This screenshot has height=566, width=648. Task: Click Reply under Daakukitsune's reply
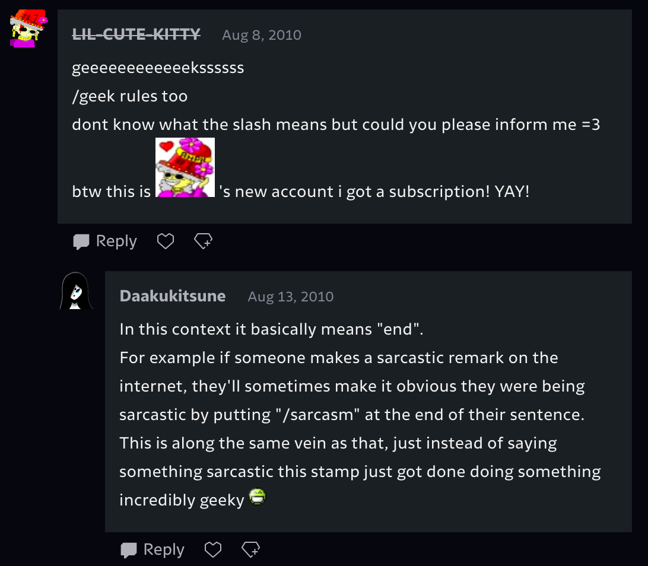[164, 549]
